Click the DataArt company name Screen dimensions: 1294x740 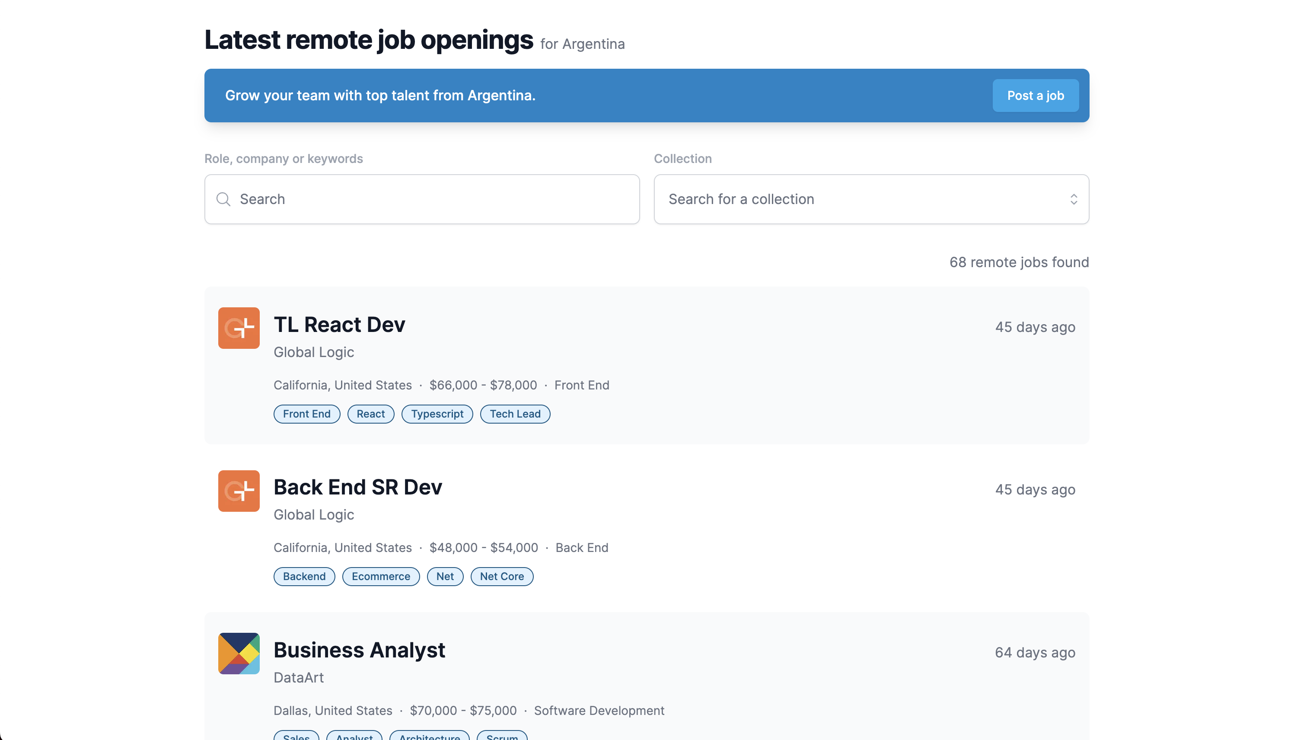298,677
